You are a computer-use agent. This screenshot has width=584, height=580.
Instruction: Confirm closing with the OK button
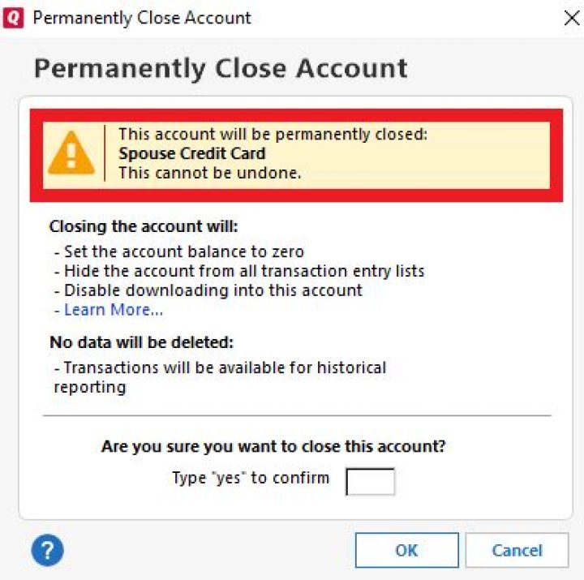tap(406, 551)
